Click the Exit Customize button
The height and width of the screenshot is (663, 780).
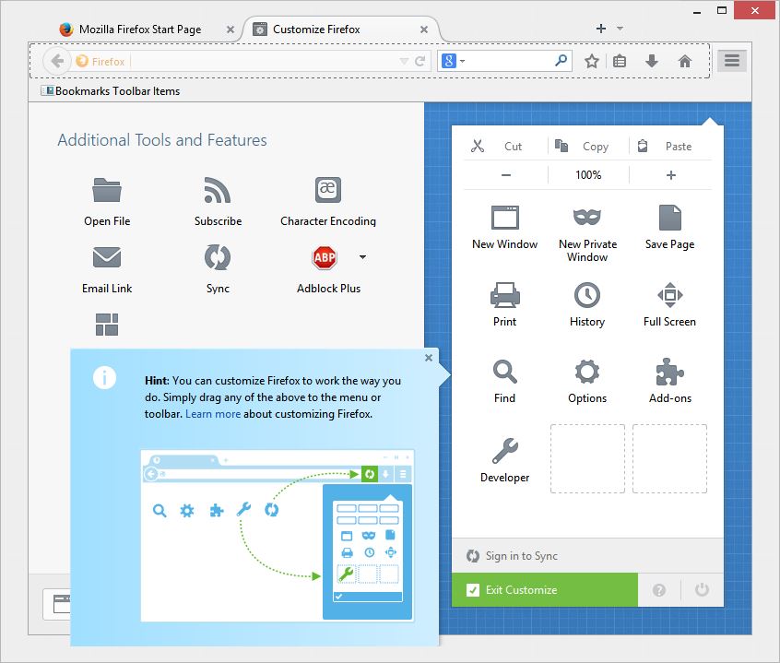(x=545, y=590)
